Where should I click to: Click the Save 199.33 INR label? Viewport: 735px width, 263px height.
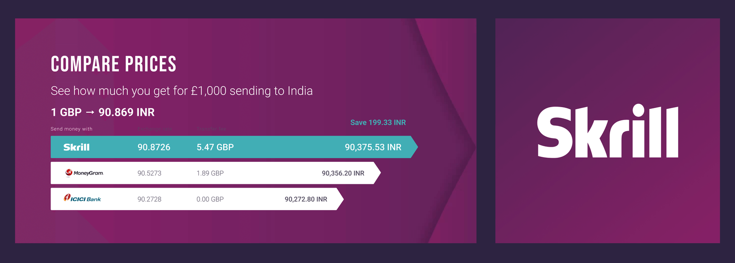tap(378, 122)
